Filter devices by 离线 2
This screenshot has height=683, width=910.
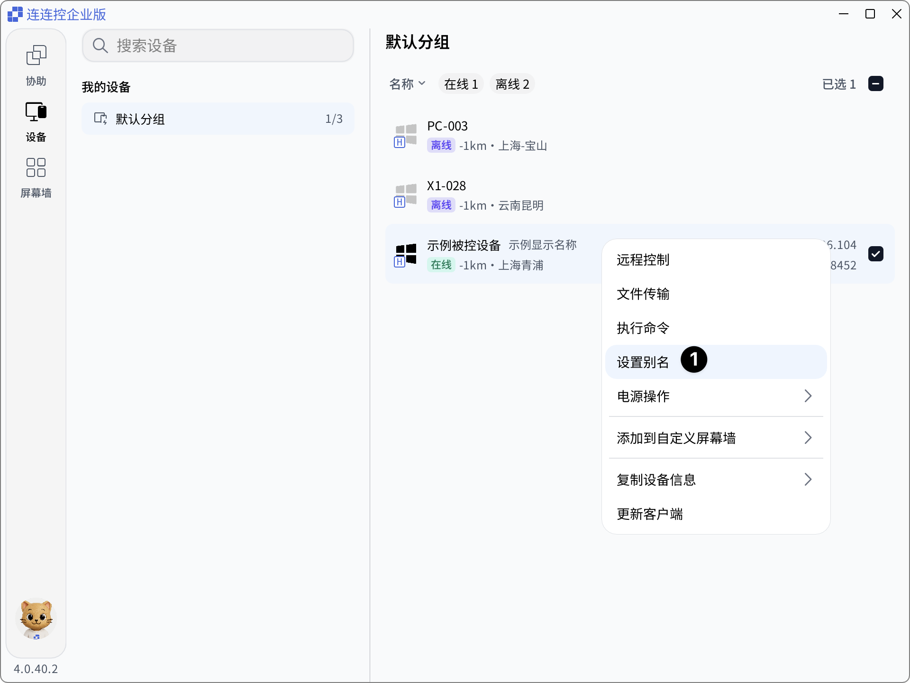tap(512, 84)
